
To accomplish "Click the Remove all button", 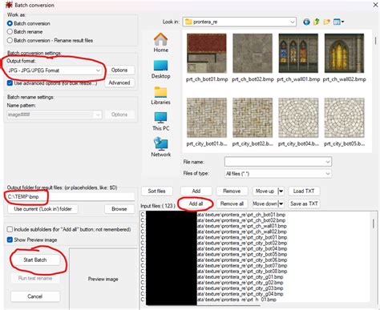I will (x=232, y=203).
